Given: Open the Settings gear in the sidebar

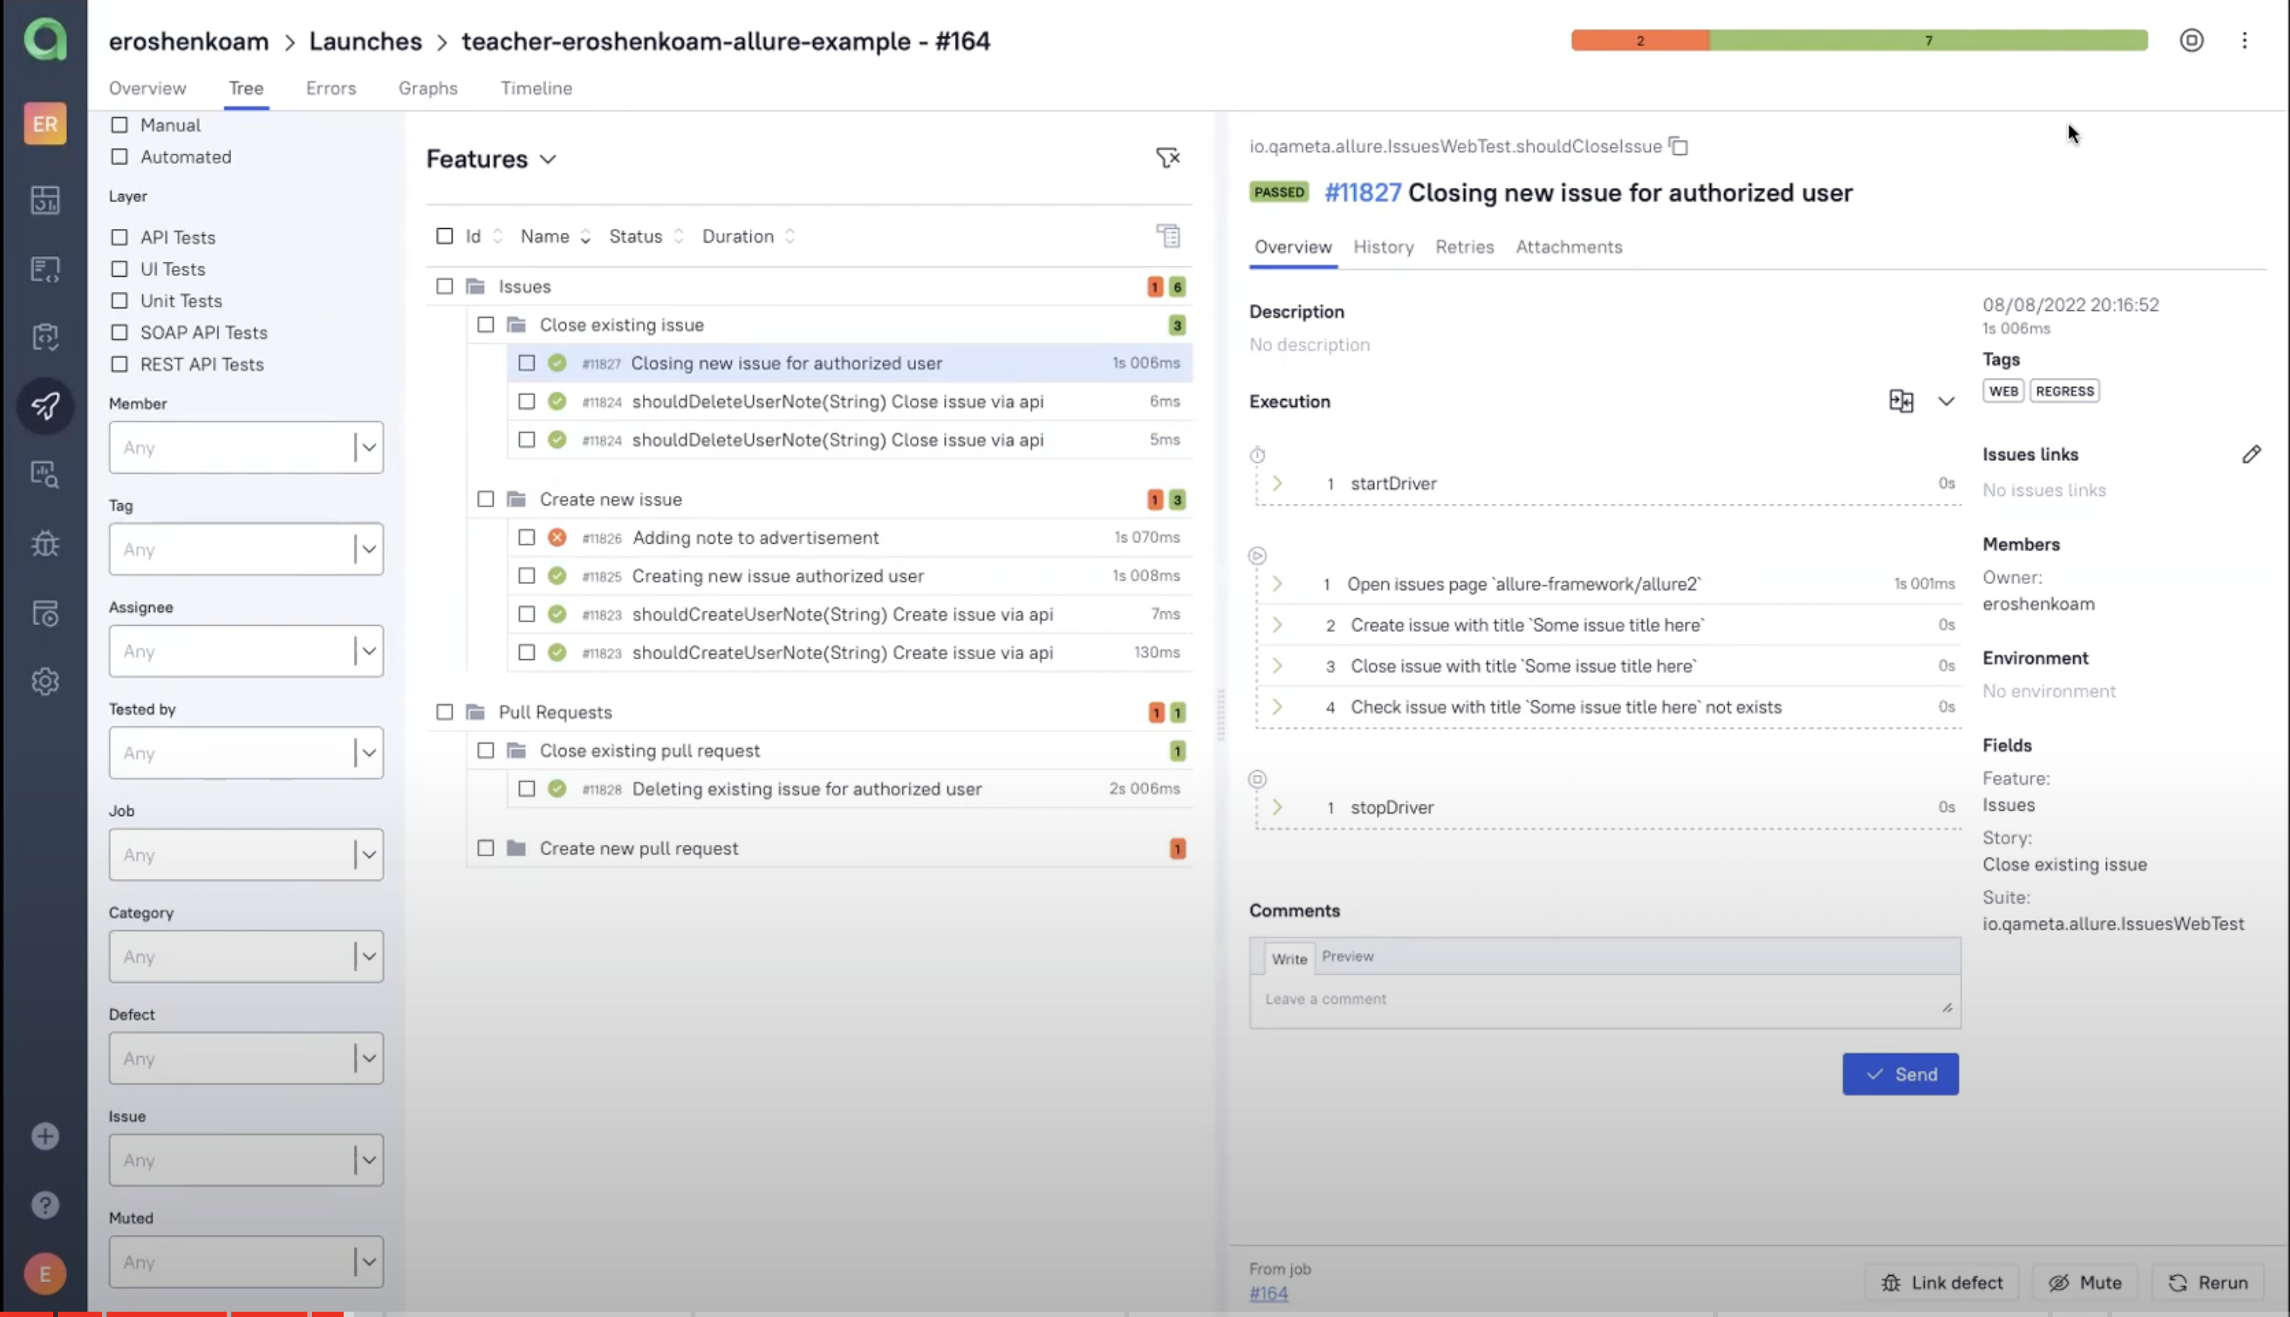Looking at the screenshot, I should [x=45, y=681].
